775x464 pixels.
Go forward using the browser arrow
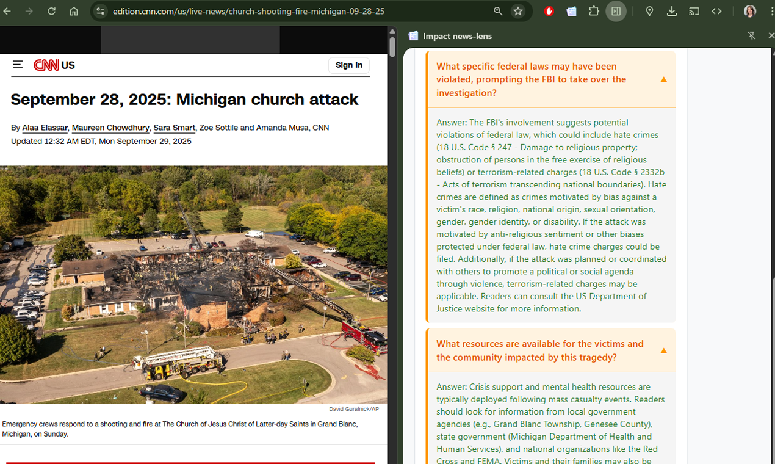(29, 11)
